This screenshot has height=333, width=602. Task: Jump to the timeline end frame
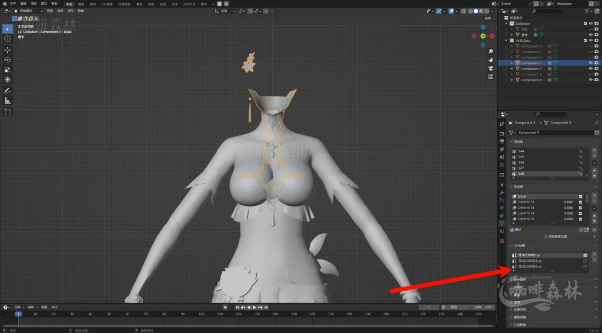pos(266,307)
